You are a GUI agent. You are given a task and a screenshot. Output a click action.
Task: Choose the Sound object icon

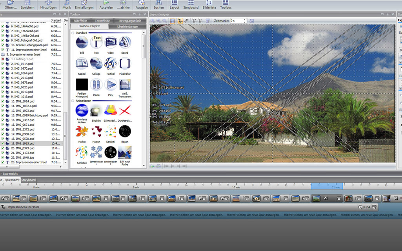tap(125, 43)
